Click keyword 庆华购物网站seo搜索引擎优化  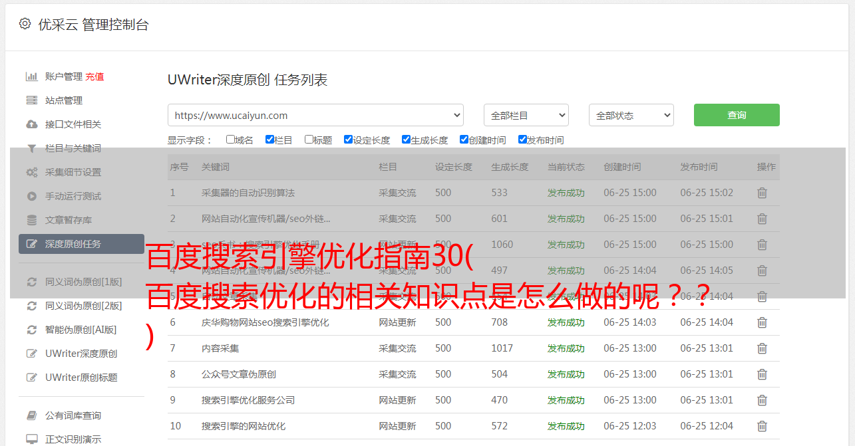(x=265, y=322)
